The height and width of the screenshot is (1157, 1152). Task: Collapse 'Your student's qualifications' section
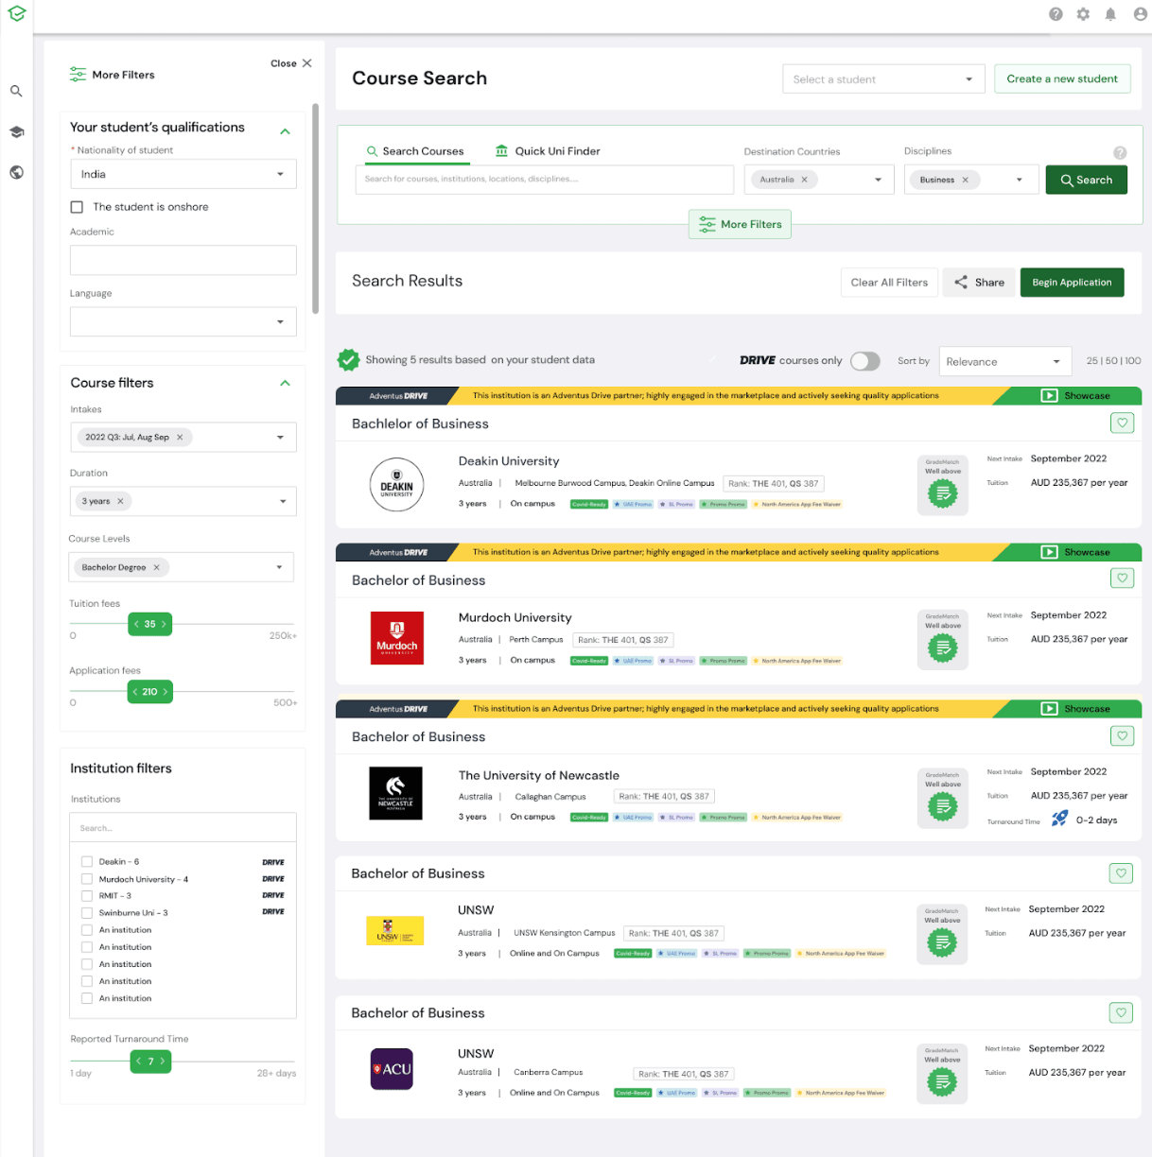coord(285,130)
